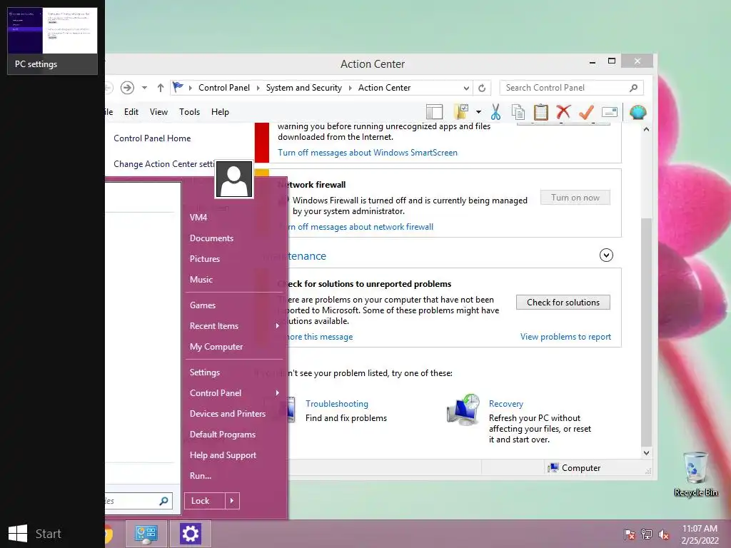This screenshot has height=548, width=731.
Task: Click the muted volume tray icon
Action: point(664,534)
